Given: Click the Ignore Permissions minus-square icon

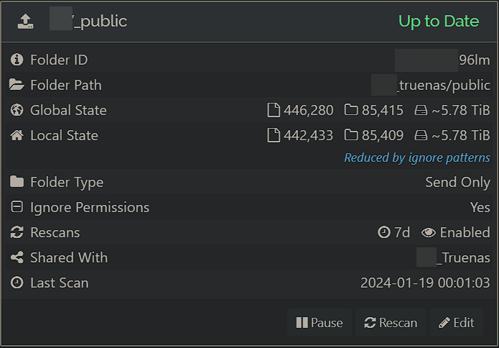Looking at the screenshot, I should [17, 206].
